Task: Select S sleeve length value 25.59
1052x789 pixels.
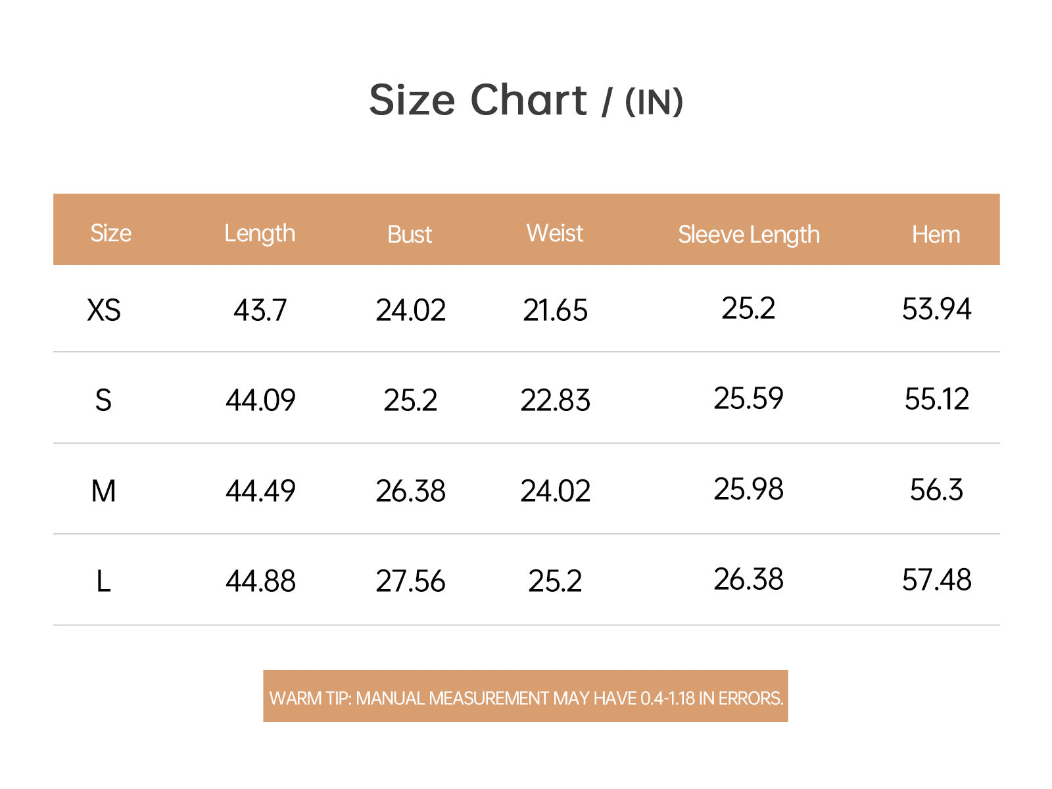Action: pyautogui.click(x=749, y=398)
